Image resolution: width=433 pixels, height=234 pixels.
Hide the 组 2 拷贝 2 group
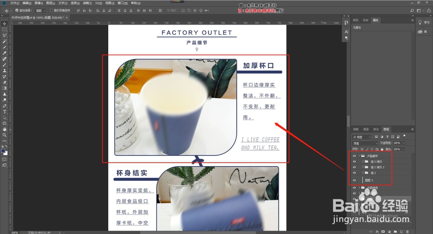[x=354, y=167]
